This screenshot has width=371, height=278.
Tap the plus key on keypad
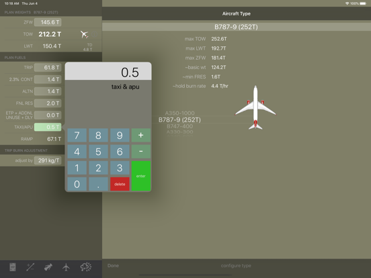coord(141,135)
